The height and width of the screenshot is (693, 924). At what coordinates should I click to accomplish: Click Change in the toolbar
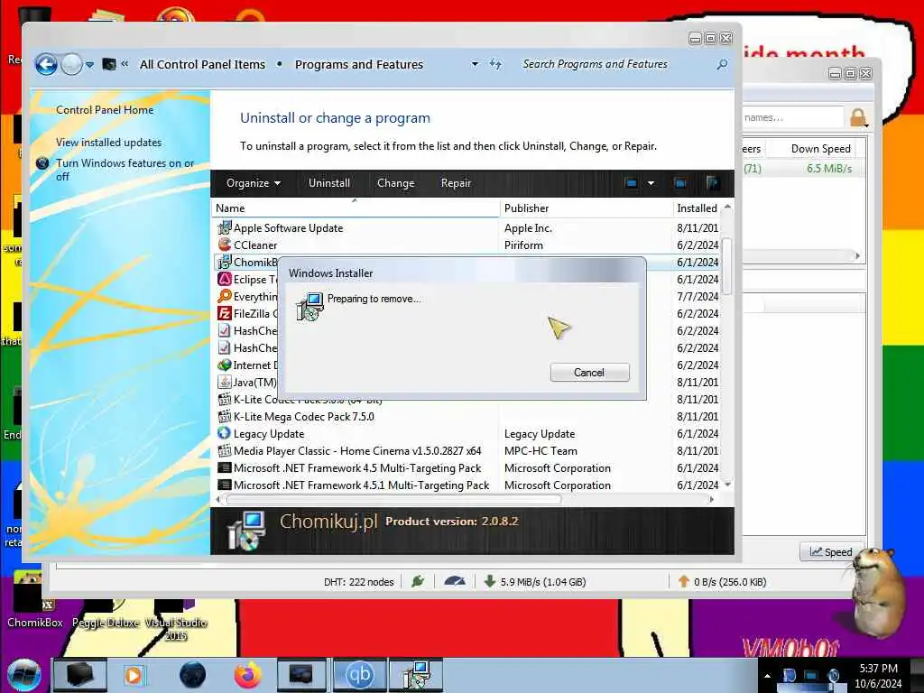395,183
